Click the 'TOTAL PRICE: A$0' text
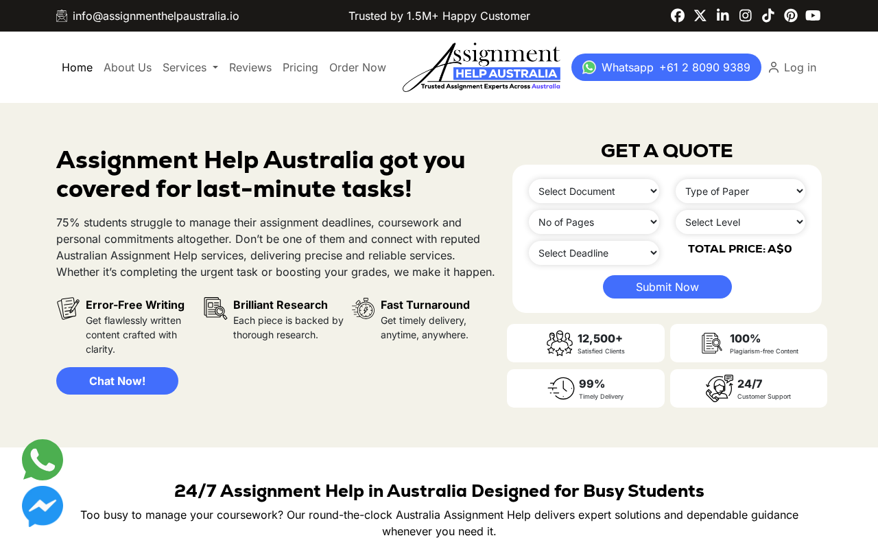The height and width of the screenshot is (549, 878). 740,249
